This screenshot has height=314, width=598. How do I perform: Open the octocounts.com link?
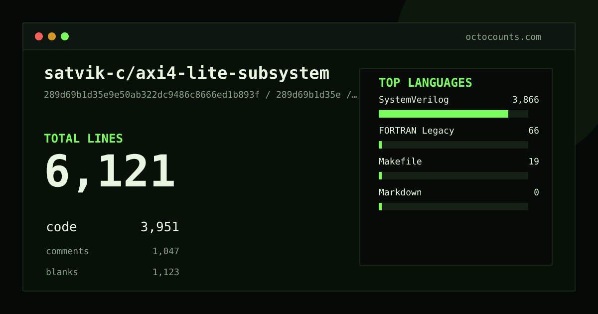coord(503,37)
